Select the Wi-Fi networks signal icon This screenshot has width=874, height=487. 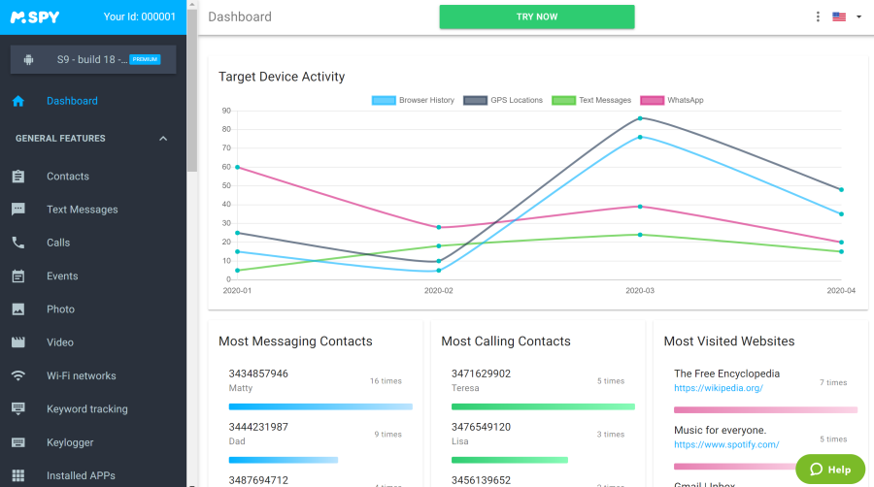[17, 375]
